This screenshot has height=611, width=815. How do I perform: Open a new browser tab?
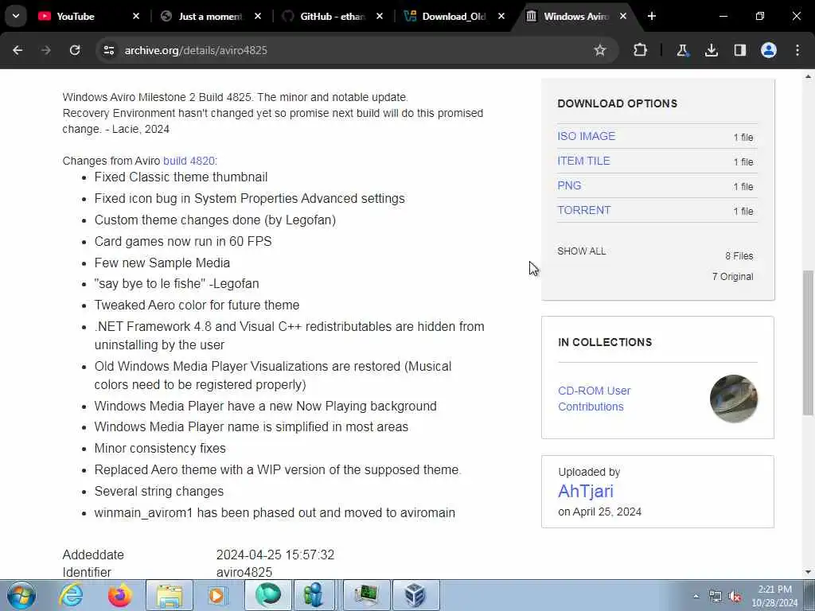tap(652, 16)
